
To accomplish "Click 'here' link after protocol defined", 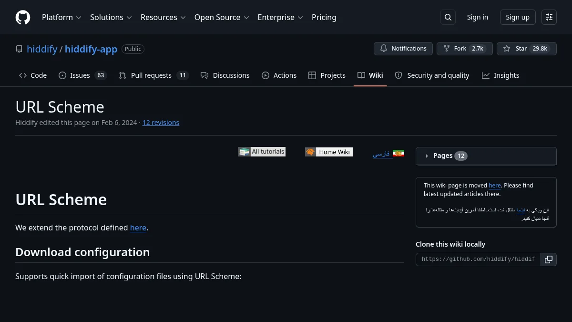I will point(138,228).
